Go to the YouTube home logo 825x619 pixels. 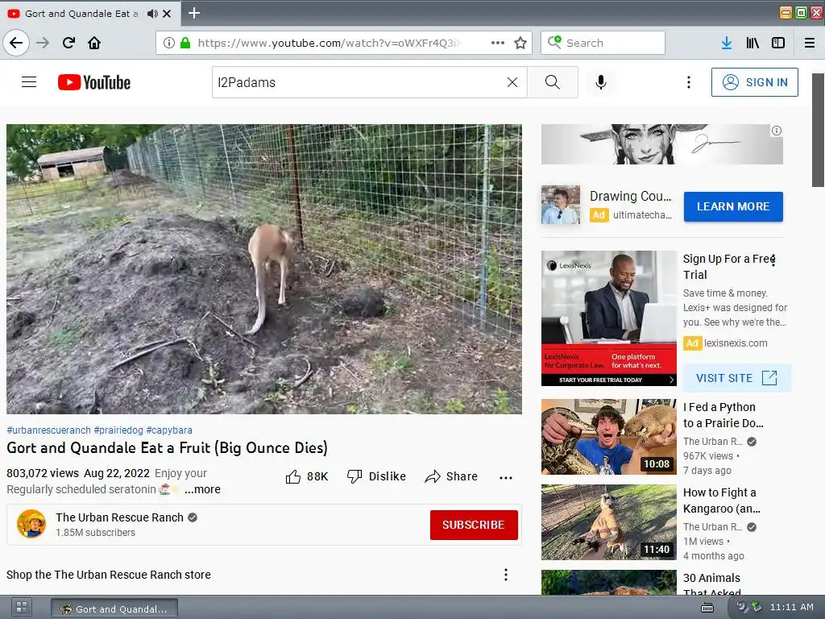(94, 82)
